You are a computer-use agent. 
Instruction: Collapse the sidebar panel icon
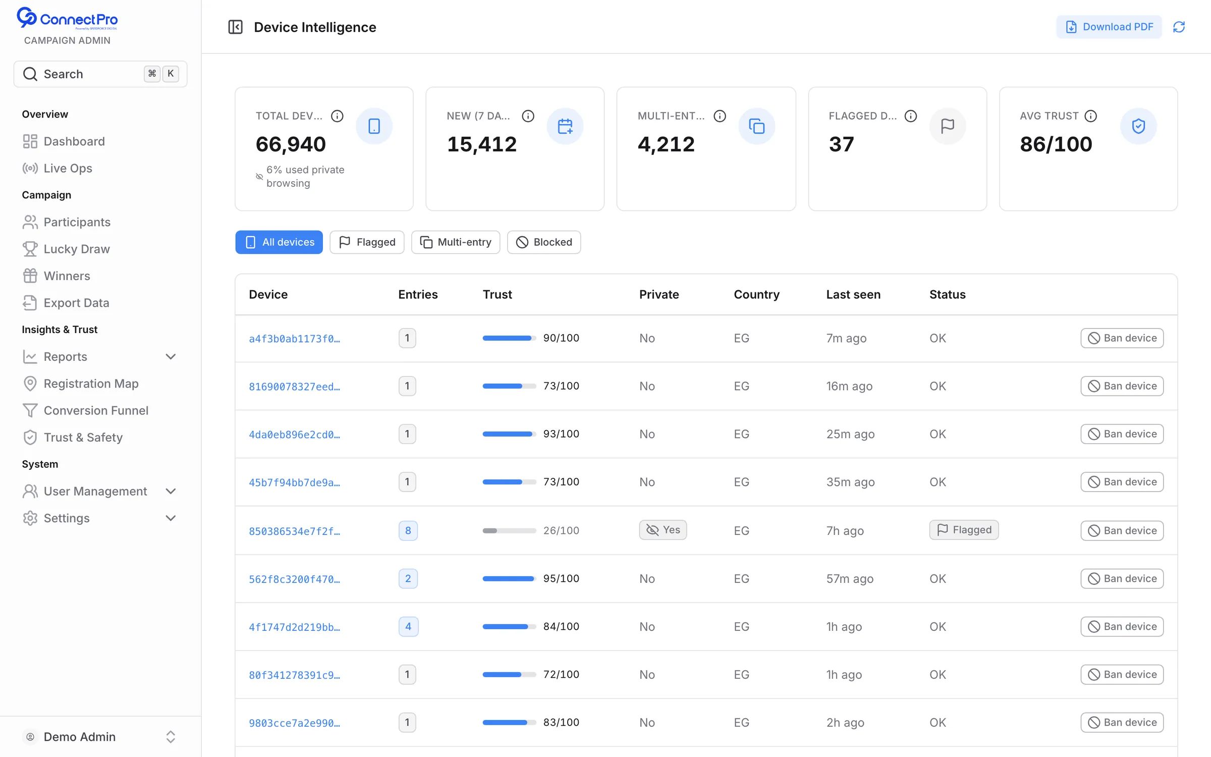tap(235, 27)
